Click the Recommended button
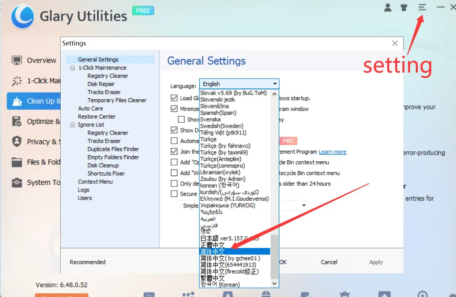Viewport: 456px width, 297px height. [88, 262]
